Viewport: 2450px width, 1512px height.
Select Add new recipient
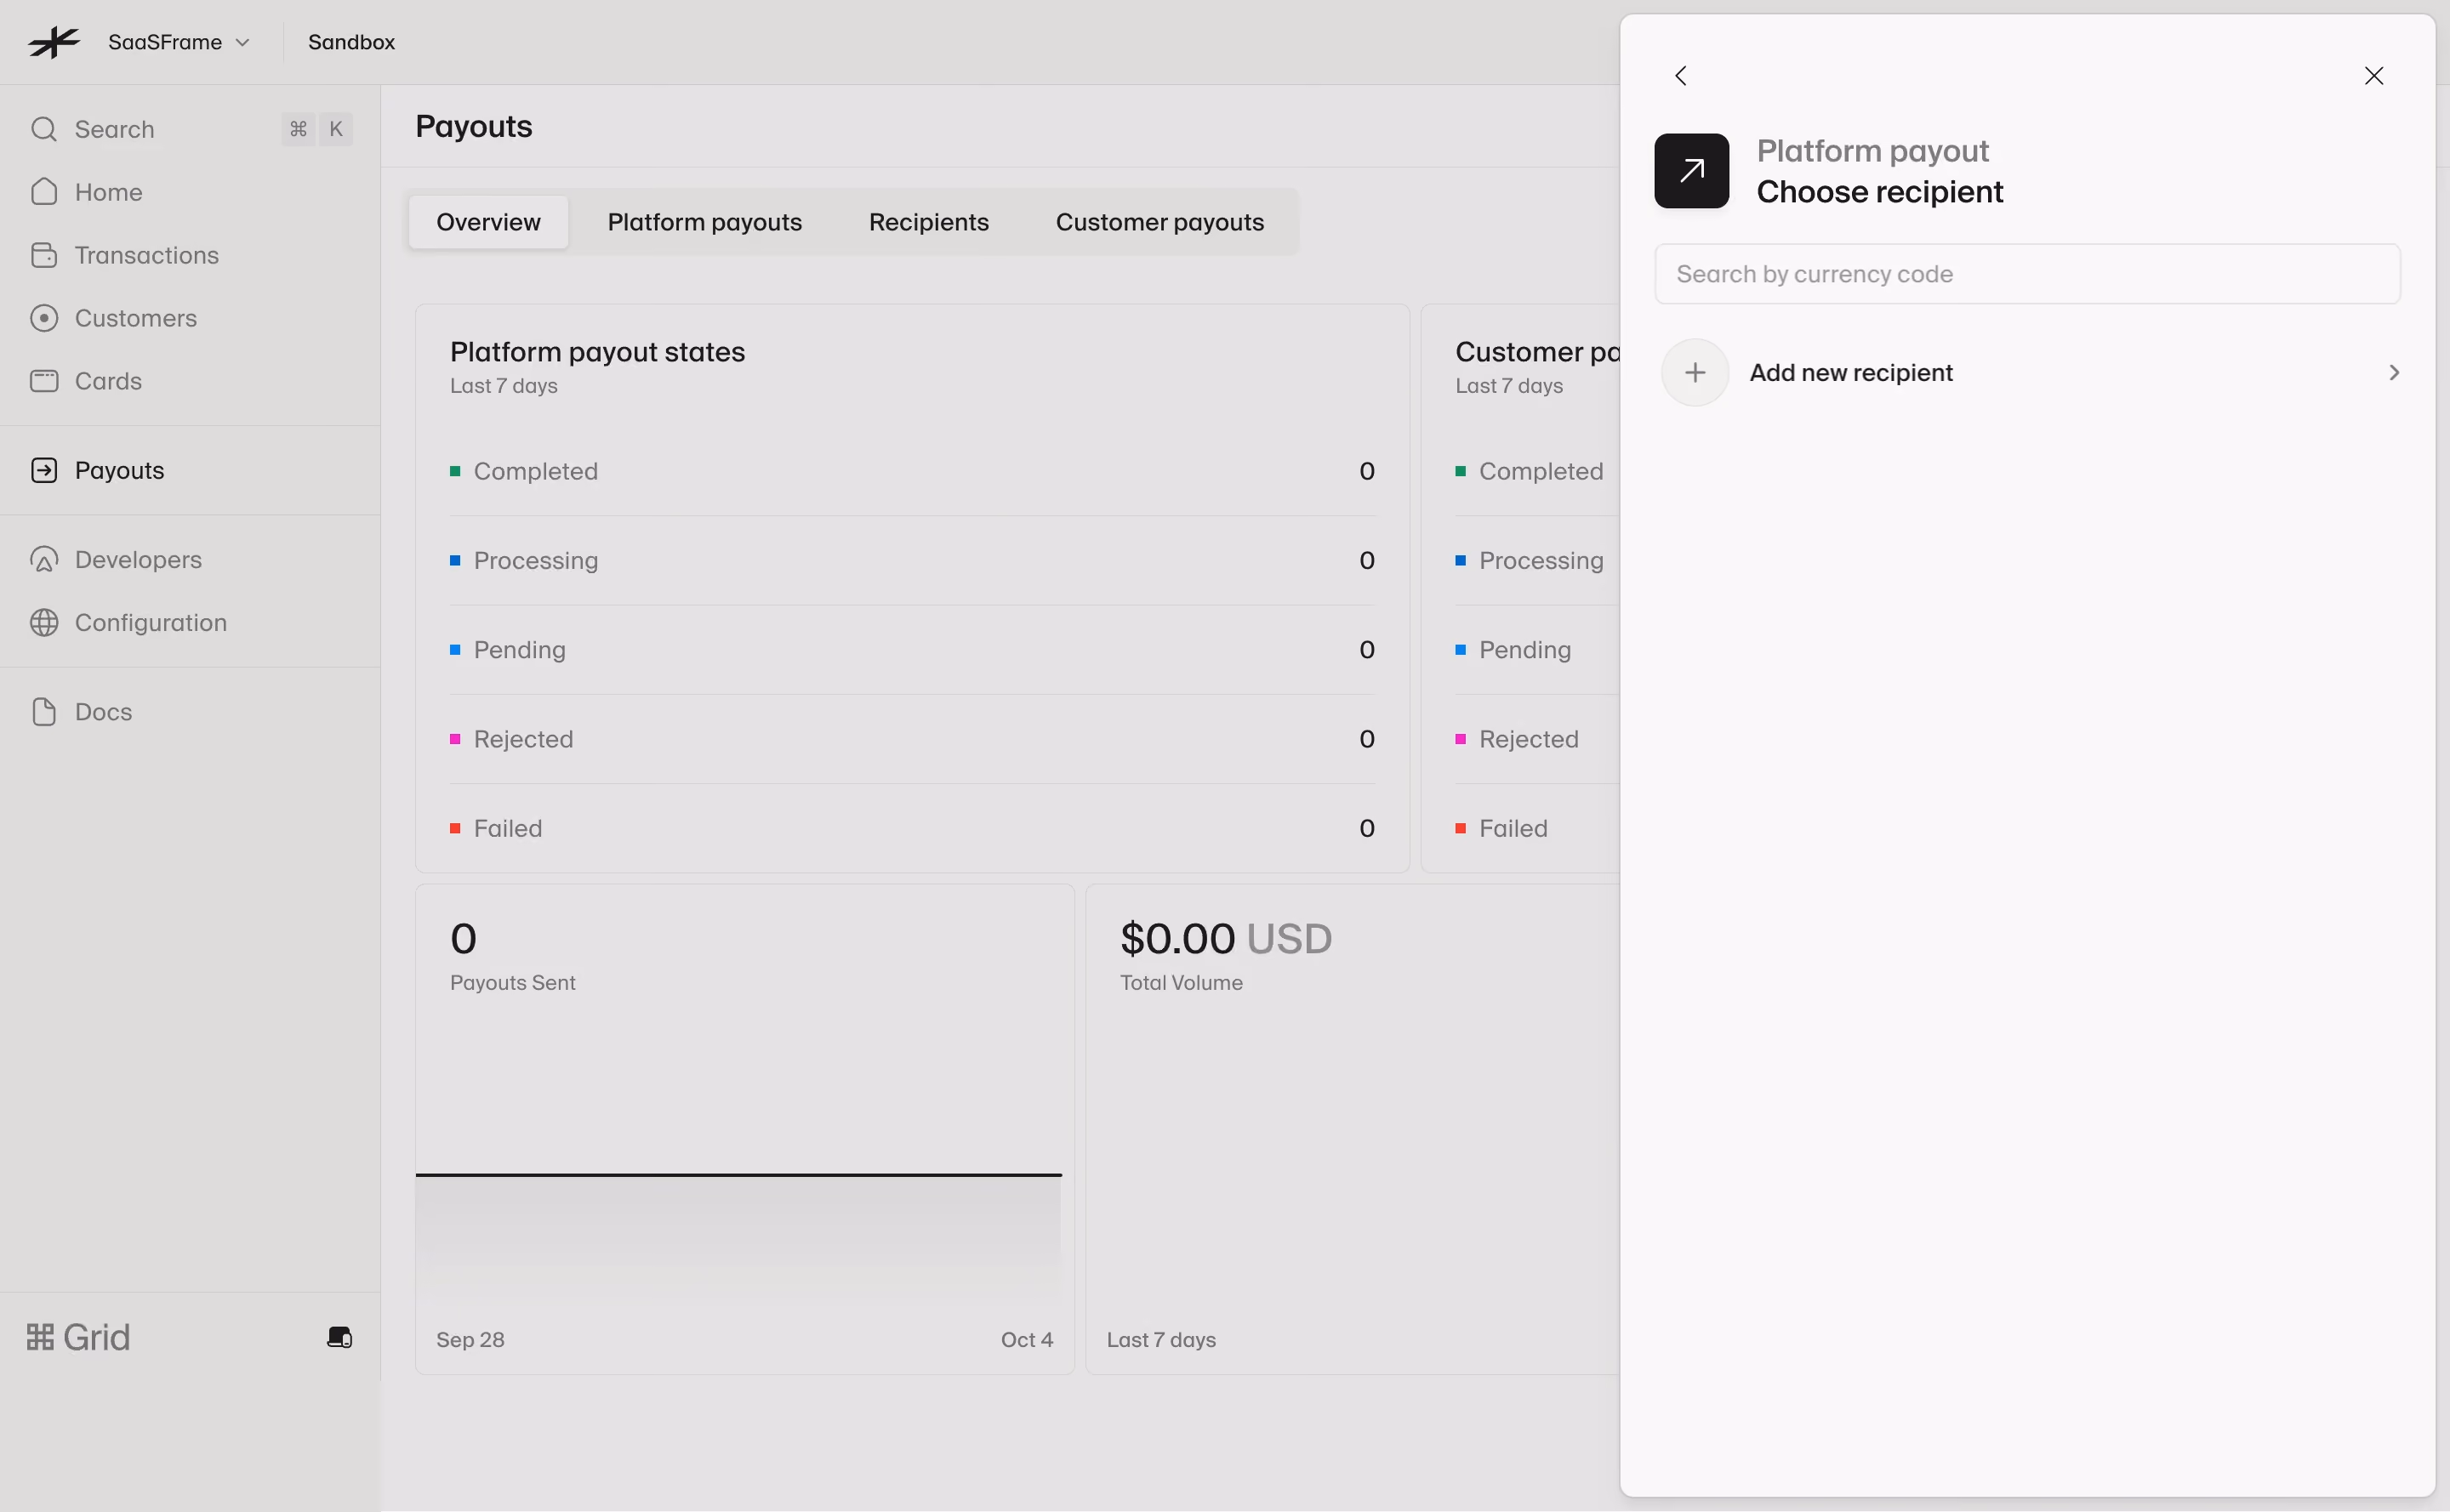(2028, 373)
